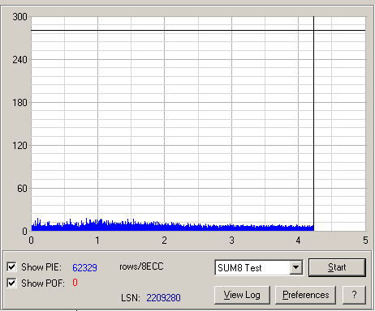The image size is (375, 311).
Task: Click the POF count value 0
Action: click(75, 283)
